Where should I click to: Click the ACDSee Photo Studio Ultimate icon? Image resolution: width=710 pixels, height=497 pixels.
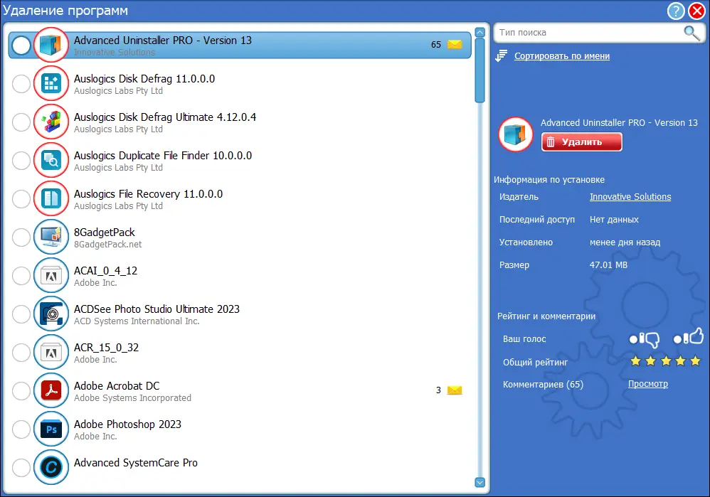pos(51,314)
